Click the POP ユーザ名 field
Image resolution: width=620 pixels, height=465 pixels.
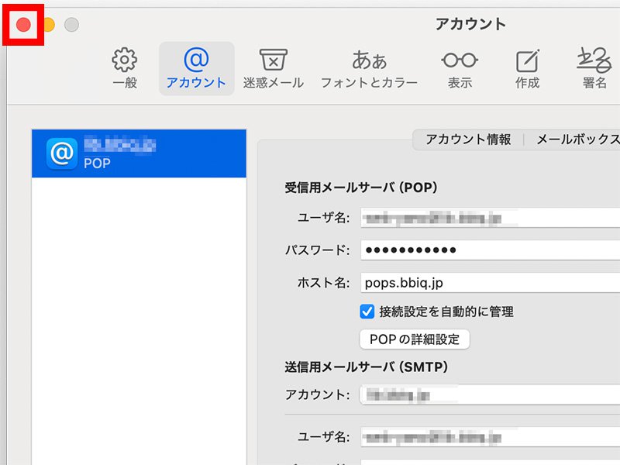491,218
